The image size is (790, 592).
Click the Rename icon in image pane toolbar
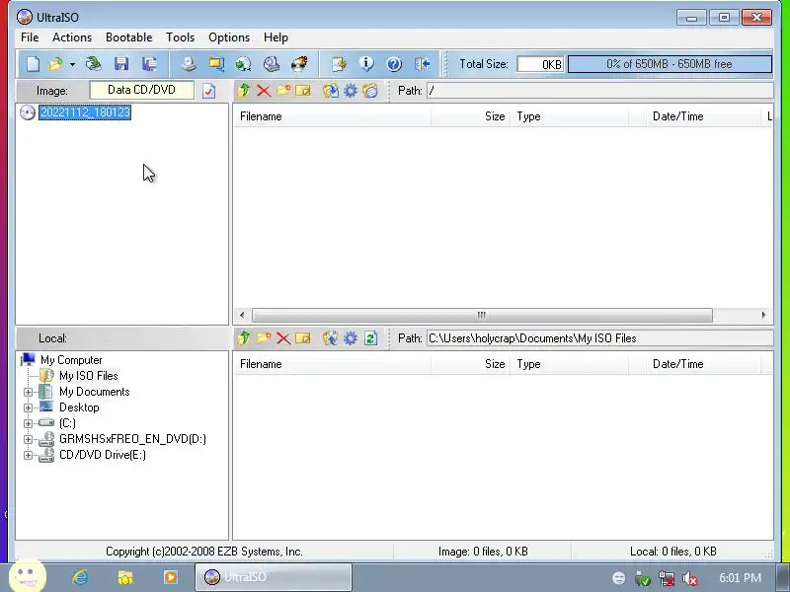click(303, 91)
